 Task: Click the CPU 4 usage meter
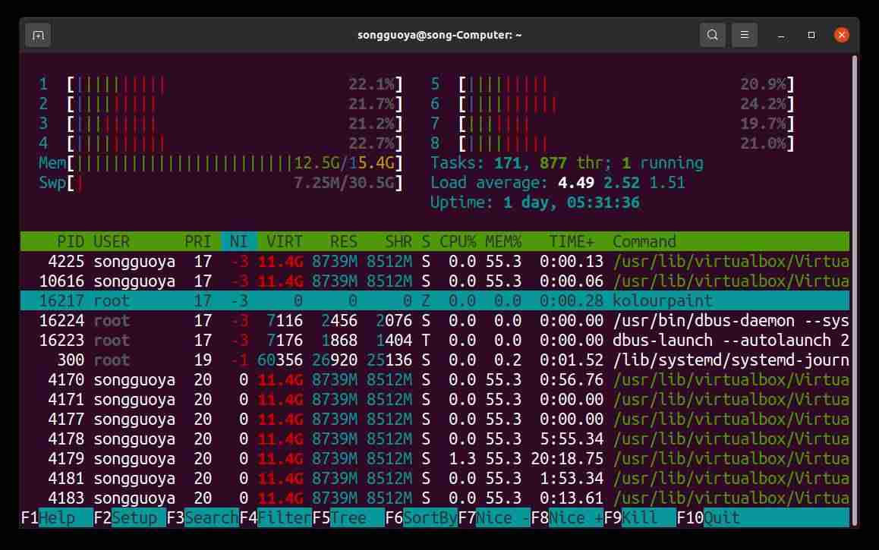click(221, 144)
